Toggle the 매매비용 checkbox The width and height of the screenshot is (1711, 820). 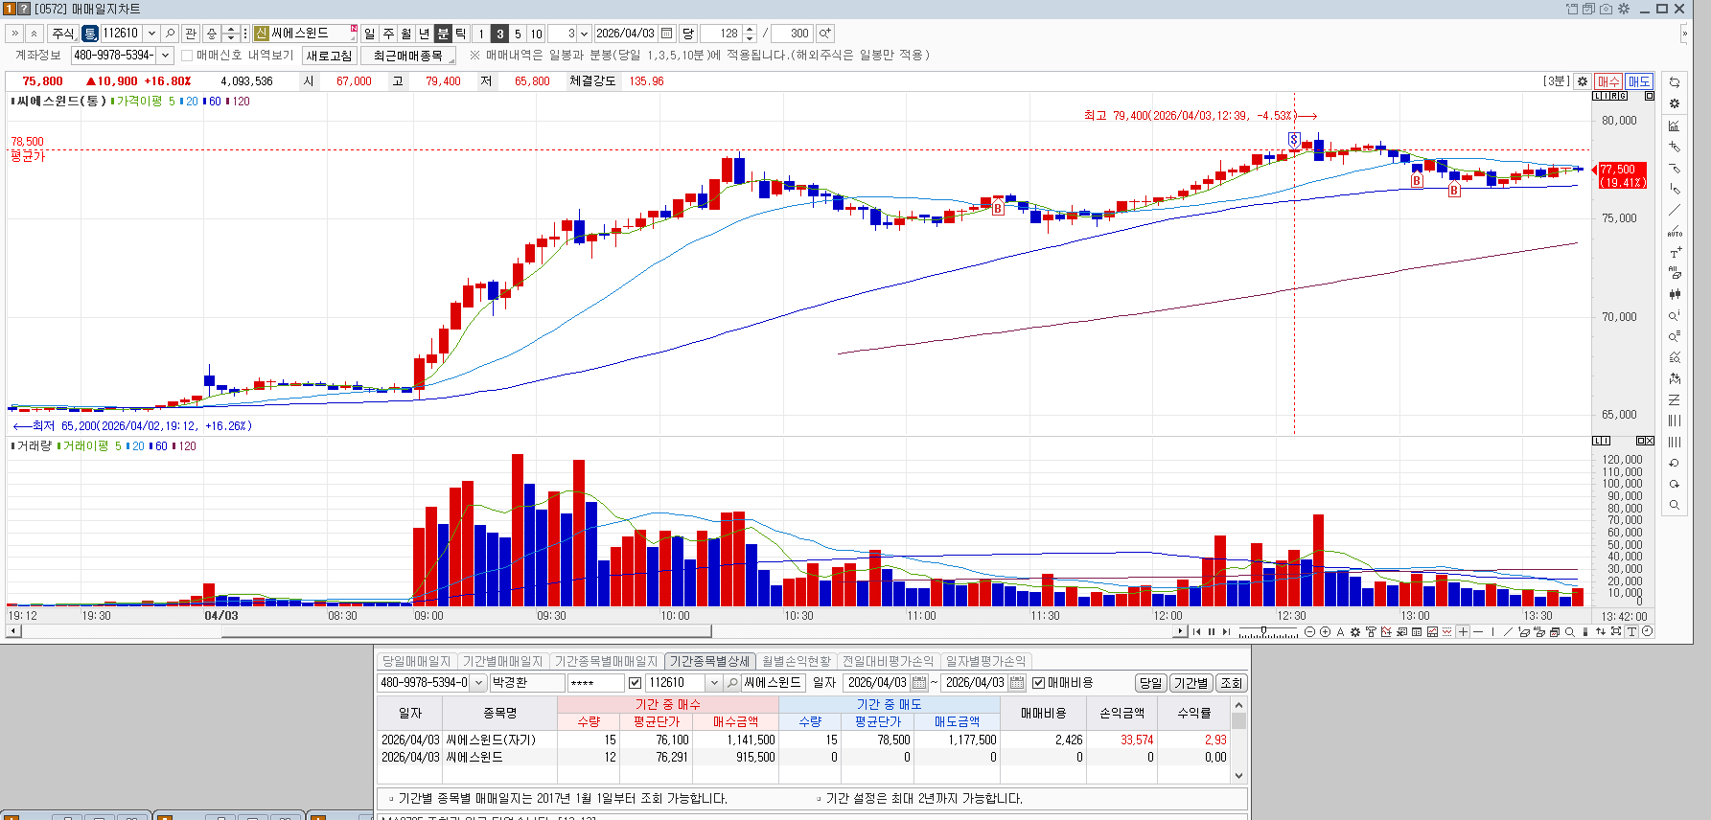click(x=1038, y=683)
